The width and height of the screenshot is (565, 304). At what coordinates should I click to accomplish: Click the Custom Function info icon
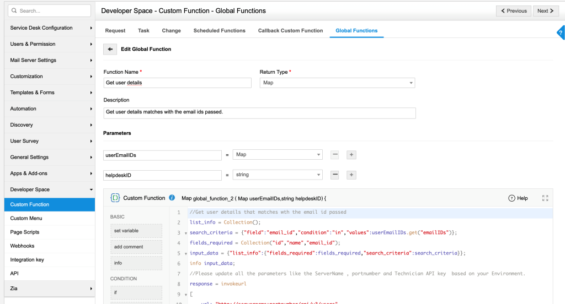coord(172,198)
